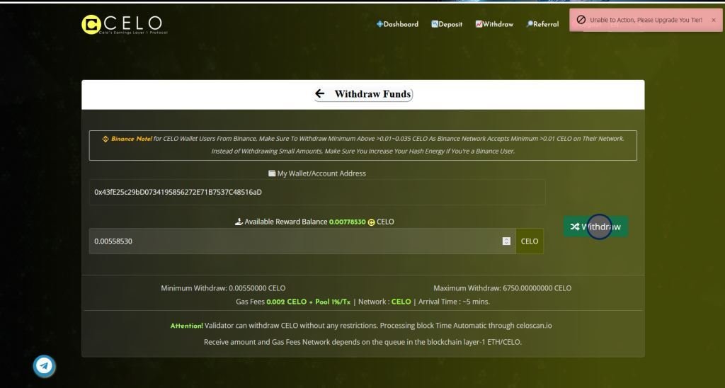The image size is (725, 388).
Task: Click the green Withdraw button
Action: [x=595, y=227]
